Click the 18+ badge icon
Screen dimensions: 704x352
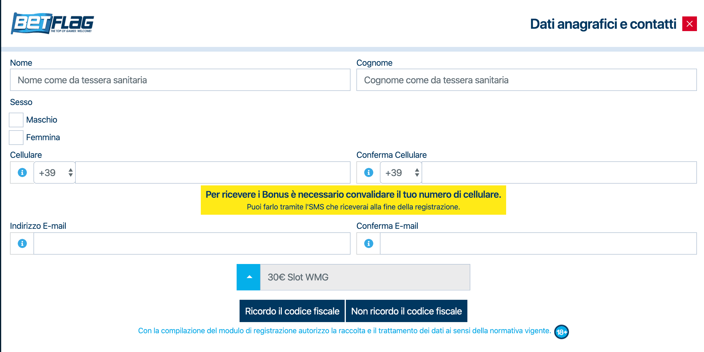pos(561,332)
